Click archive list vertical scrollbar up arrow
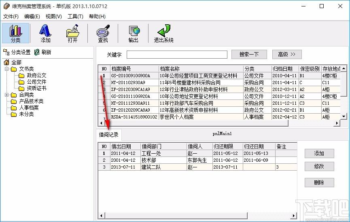350x222 pixels. tap(344, 68)
